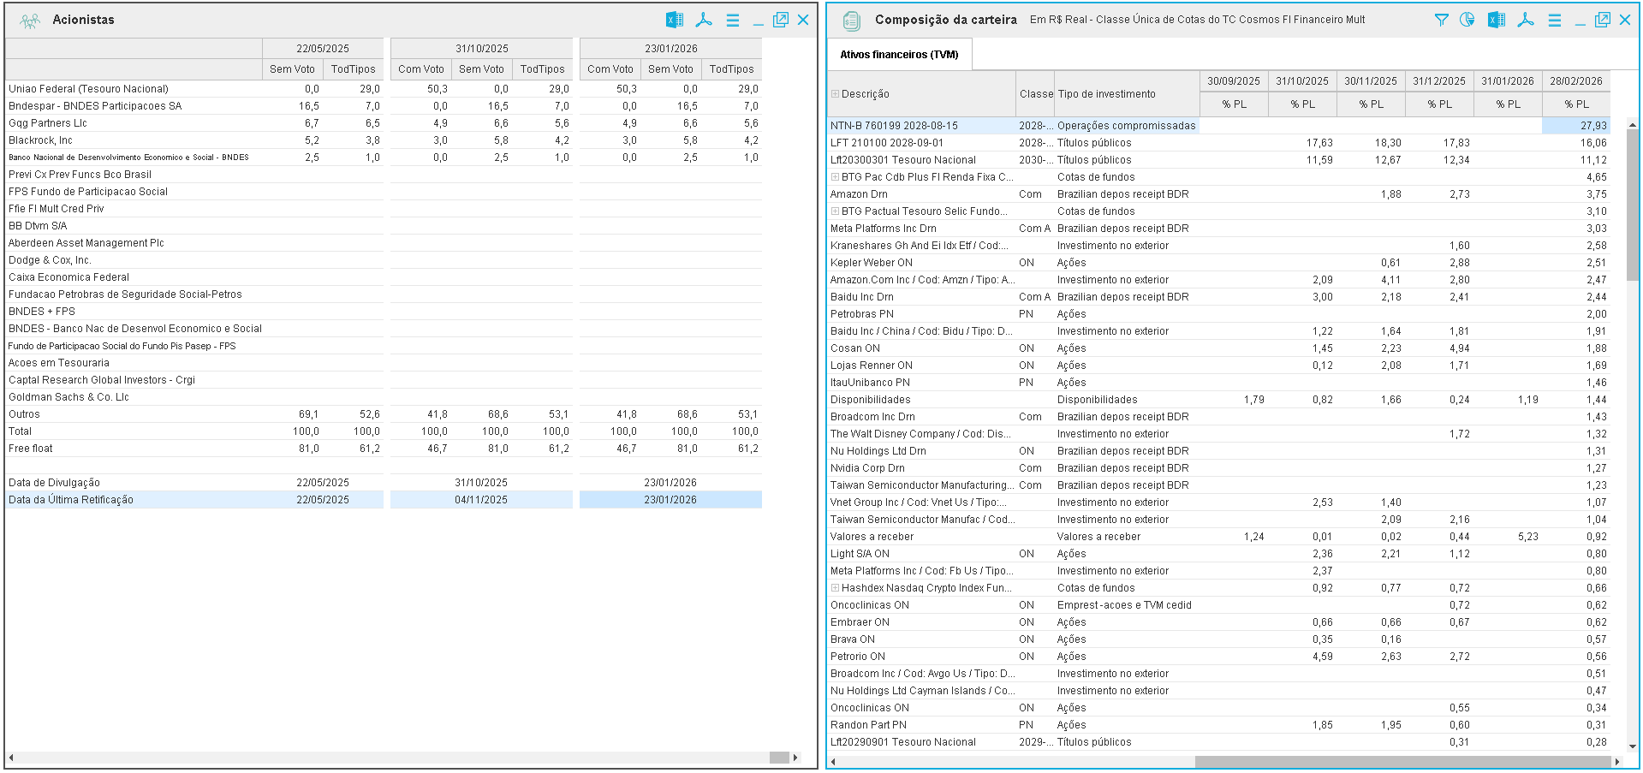Select the 'Bndespar - BNDES Participacoes SA' row
The image size is (1643, 773).
384,106
